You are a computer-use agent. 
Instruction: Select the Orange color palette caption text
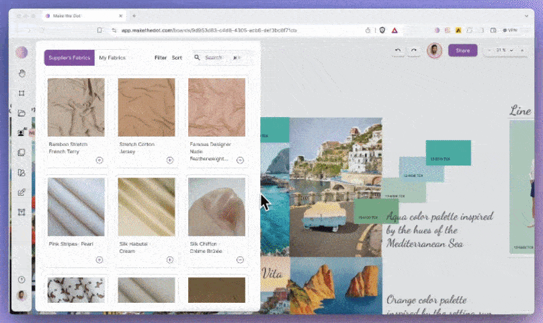pyautogui.click(x=438, y=304)
